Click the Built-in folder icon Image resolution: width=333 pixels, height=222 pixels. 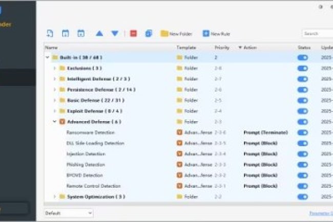point(55,57)
